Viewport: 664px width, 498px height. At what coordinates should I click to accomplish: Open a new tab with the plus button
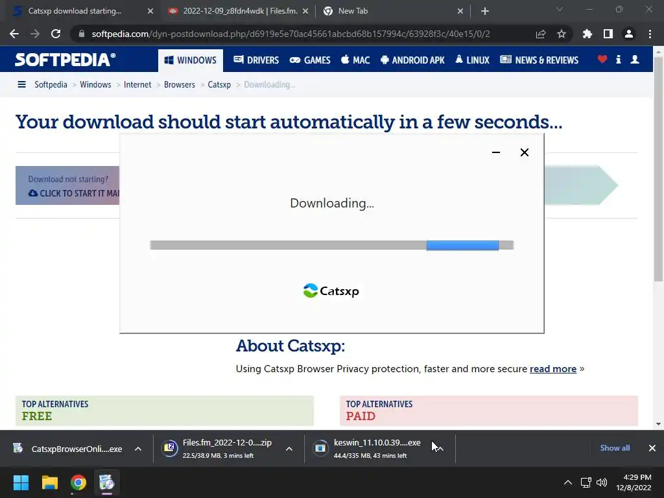pyautogui.click(x=485, y=11)
